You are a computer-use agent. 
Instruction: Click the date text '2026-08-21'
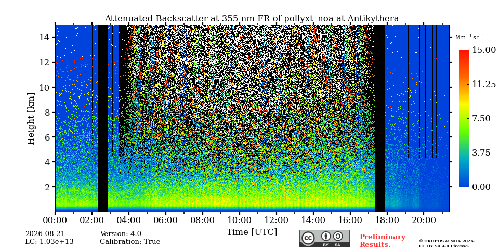tap(45, 234)
